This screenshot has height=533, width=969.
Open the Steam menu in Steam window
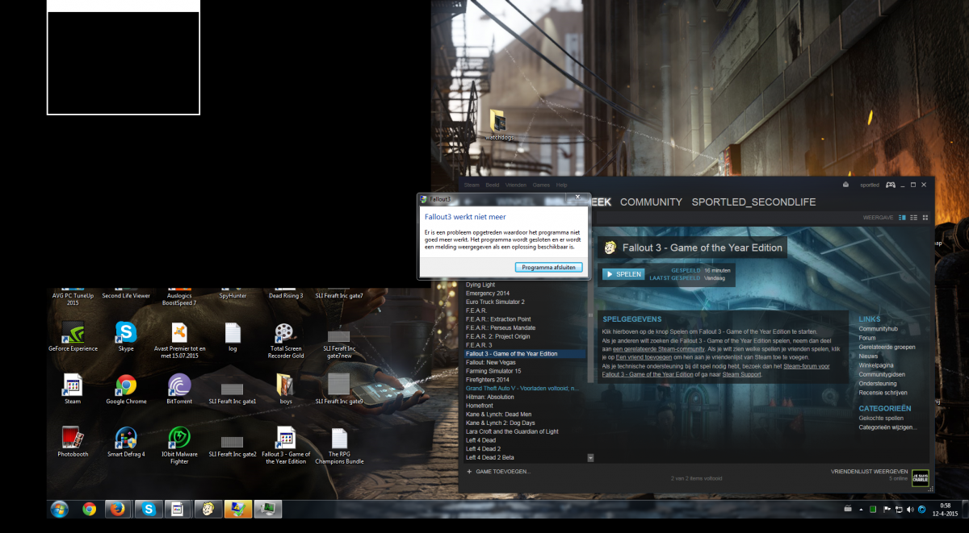472,185
